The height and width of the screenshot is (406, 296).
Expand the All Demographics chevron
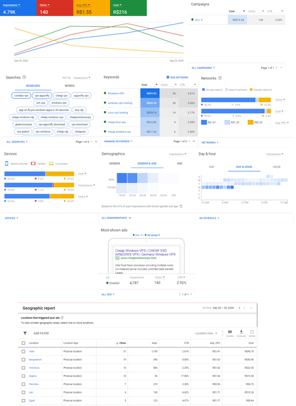click(130, 218)
